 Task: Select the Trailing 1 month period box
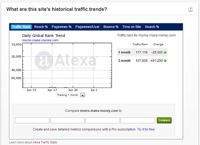click(x=70, y=95)
